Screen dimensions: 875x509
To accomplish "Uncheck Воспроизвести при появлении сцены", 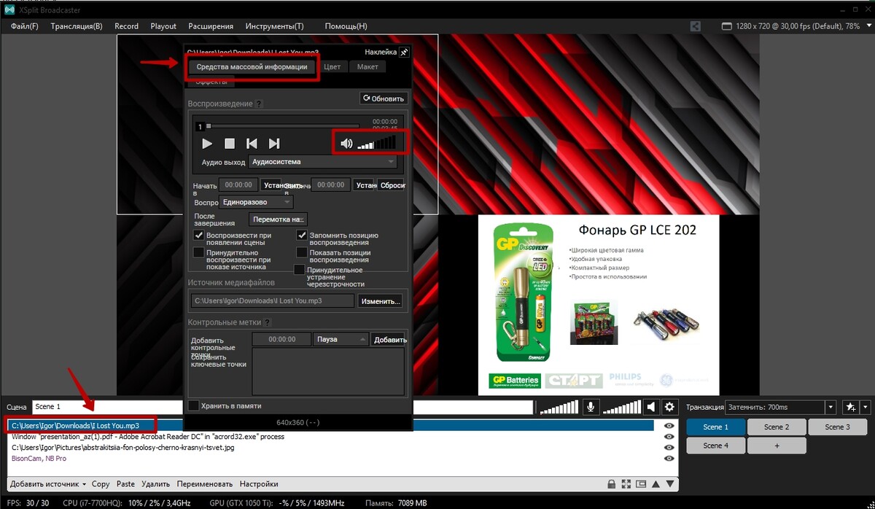I will 198,236.
